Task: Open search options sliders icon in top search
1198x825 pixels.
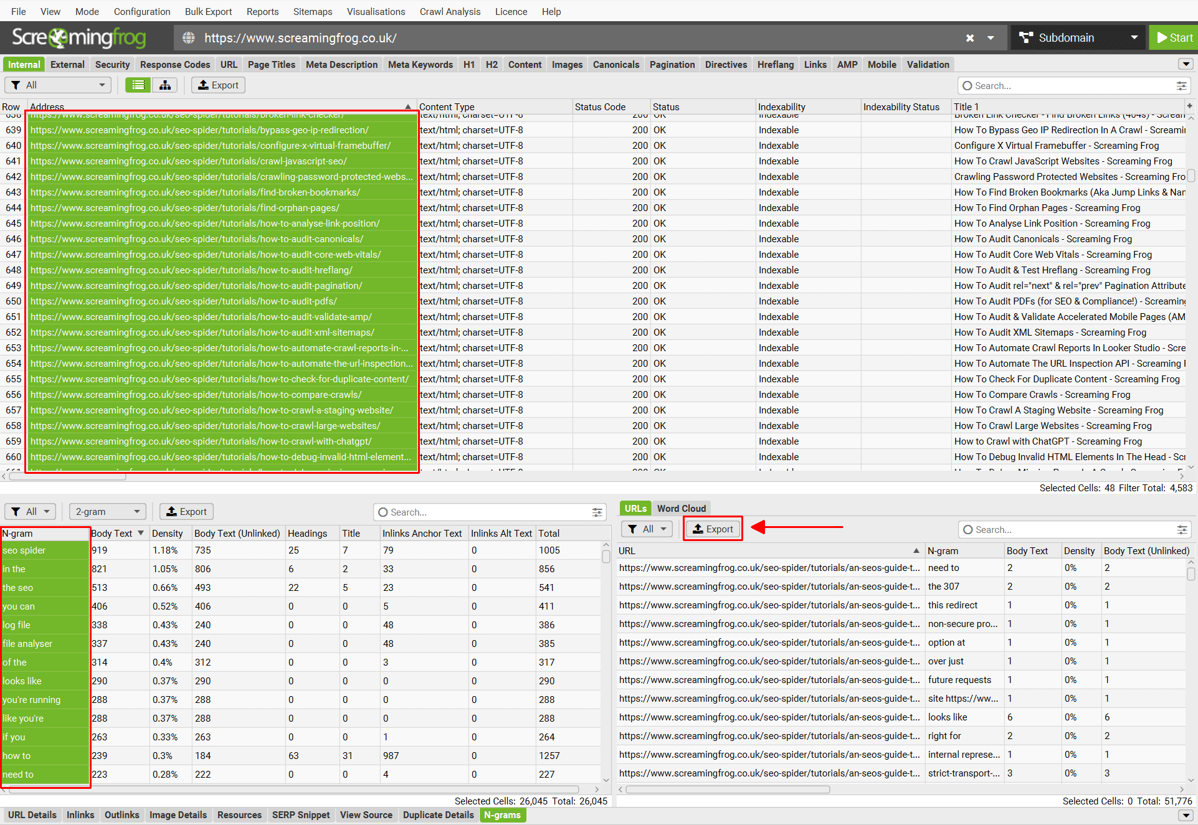Action: [1181, 86]
